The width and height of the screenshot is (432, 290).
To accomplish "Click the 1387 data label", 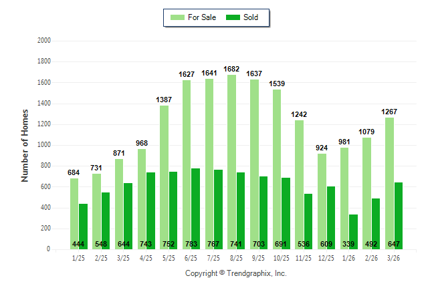I will (x=164, y=100).
